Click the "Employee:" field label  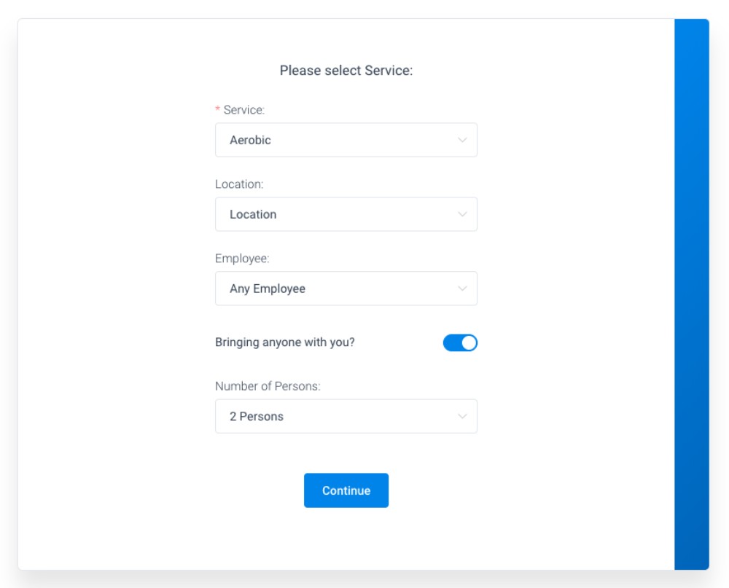click(242, 259)
